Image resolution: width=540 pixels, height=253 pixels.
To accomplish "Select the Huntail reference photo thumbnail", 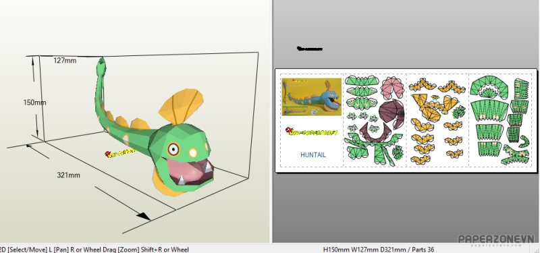I will click(312, 96).
